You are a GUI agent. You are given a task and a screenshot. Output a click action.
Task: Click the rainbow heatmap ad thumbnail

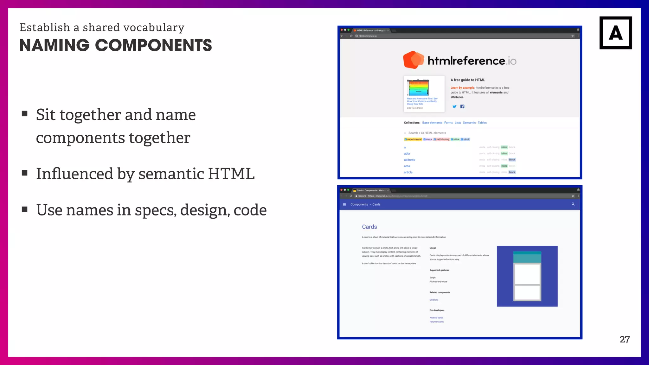(x=418, y=87)
